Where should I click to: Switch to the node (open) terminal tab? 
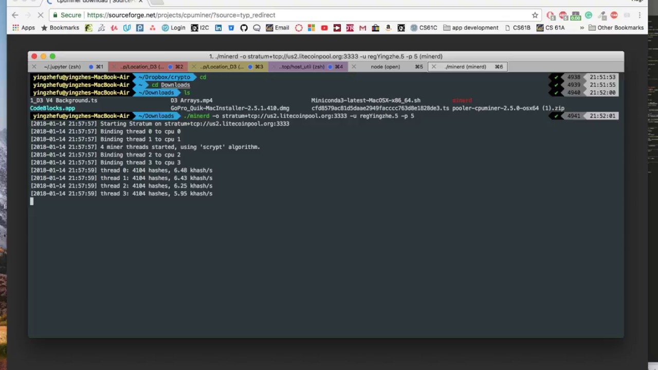point(388,67)
